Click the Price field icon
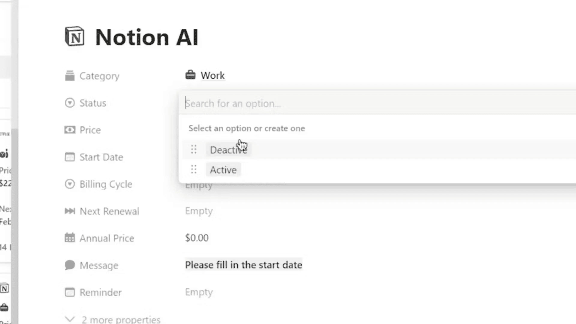Screen dimensions: 576x324 [x=70, y=130]
